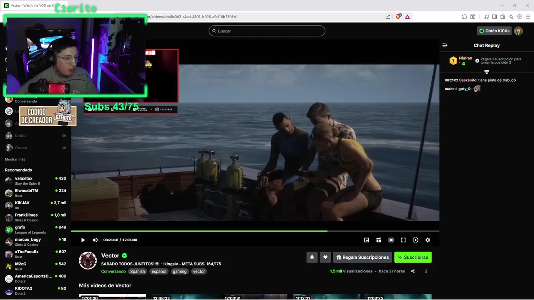Open Leo AI sparkle icon
The image size is (534, 300).
tap(511, 17)
